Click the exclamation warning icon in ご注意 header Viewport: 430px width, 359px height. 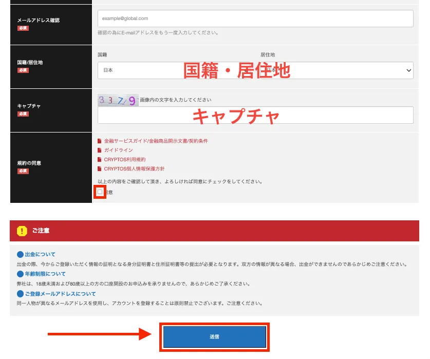coord(21,231)
